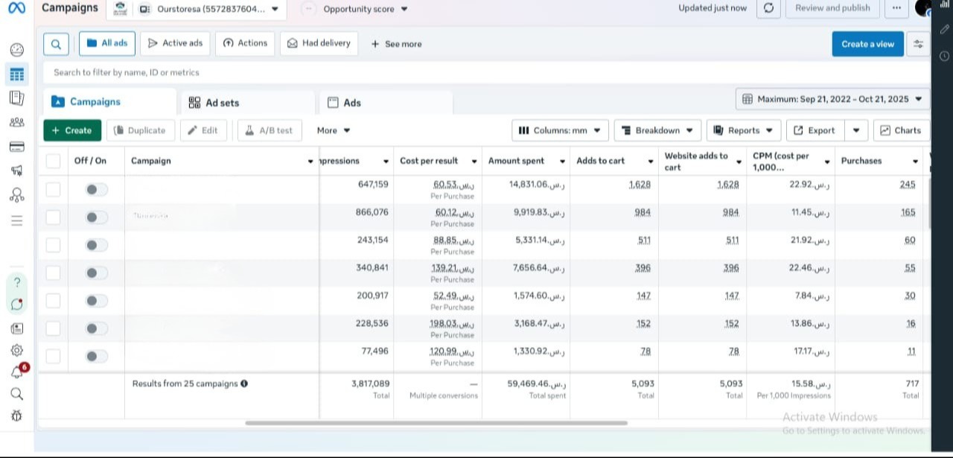Click the Create a view button
953x458 pixels.
click(867, 44)
